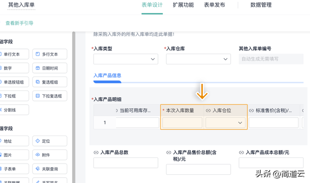
Task: Click the 入库产品售价总额(含税)/元 input field
Action: point(198,169)
